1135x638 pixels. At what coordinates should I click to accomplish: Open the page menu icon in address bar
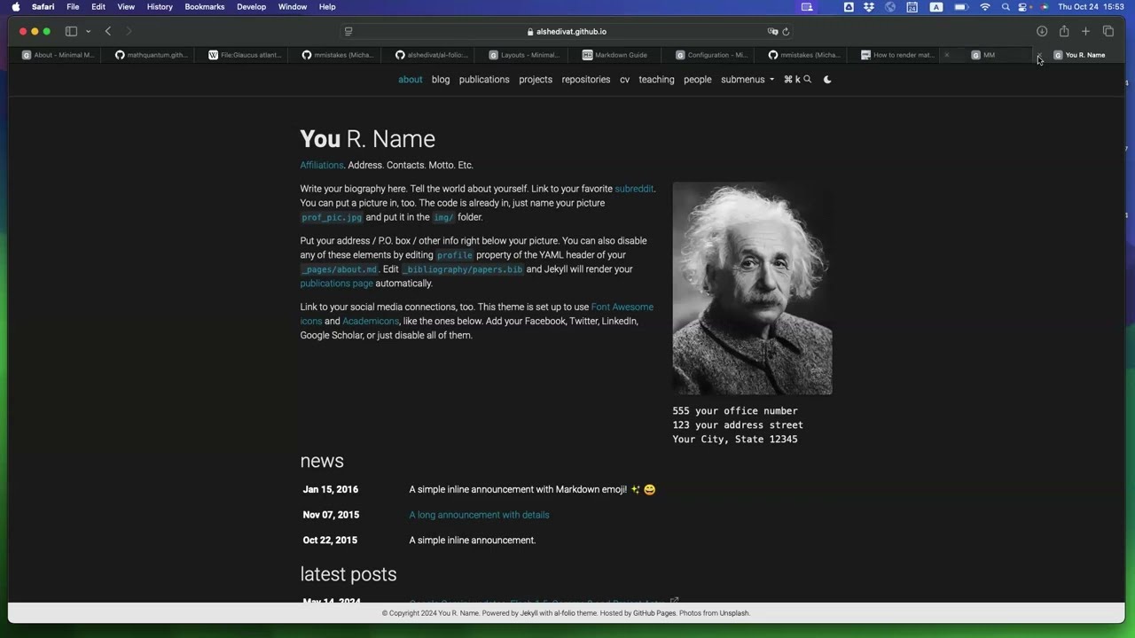348,31
